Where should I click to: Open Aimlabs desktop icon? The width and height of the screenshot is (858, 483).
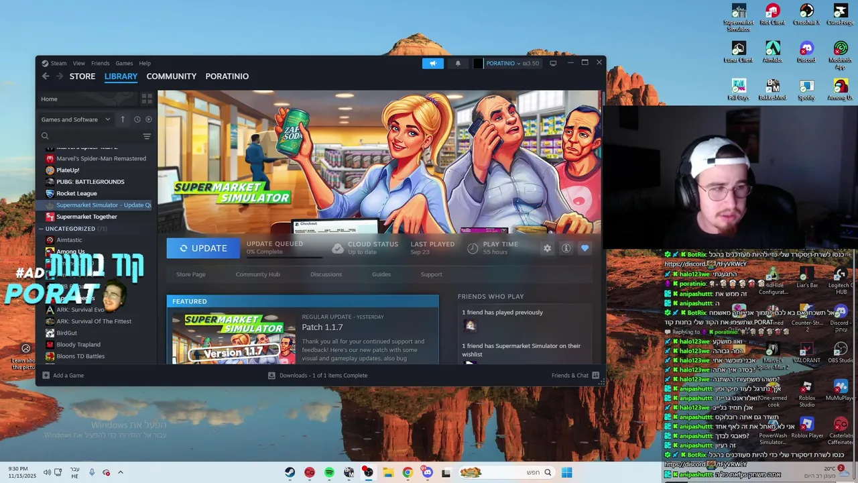(x=773, y=52)
